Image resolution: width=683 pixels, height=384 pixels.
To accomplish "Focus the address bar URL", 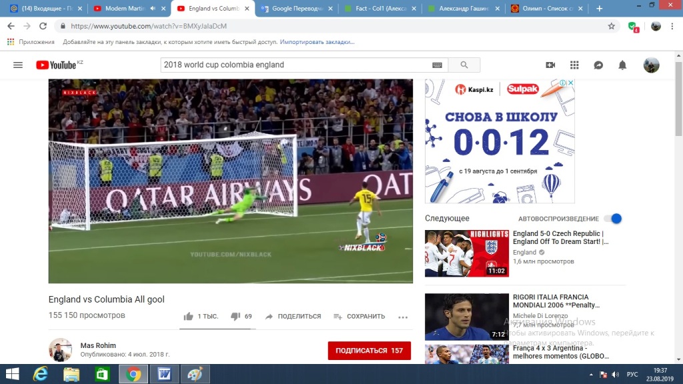I will pos(149,26).
